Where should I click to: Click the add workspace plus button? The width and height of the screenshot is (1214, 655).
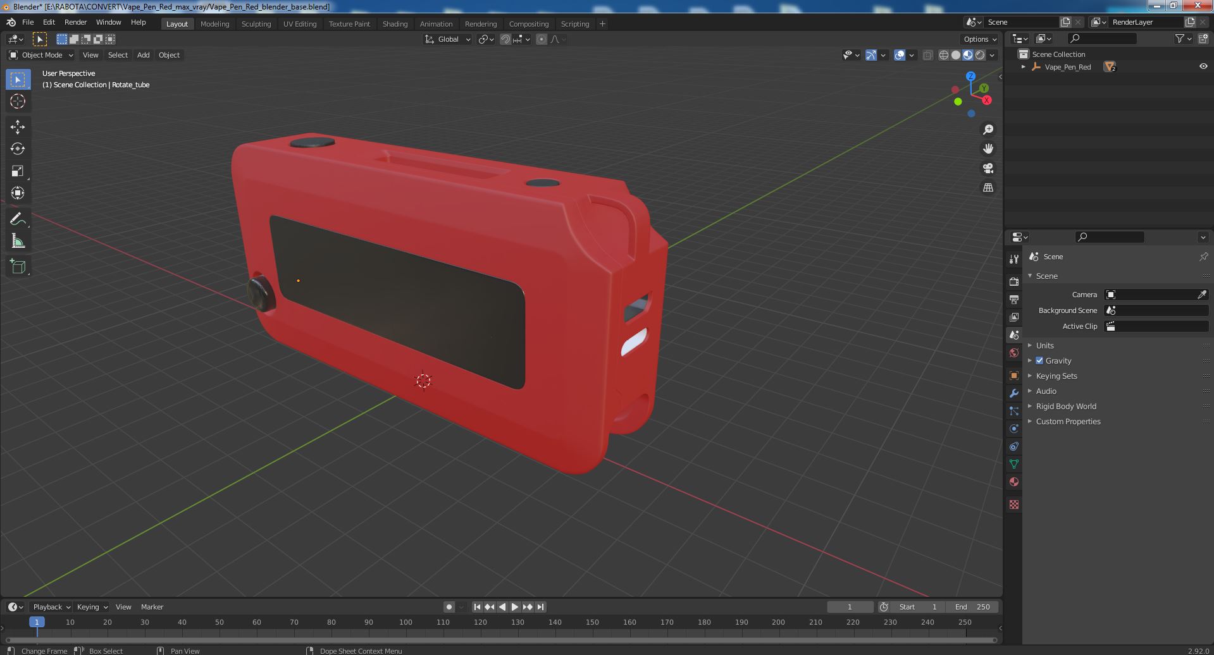click(602, 24)
